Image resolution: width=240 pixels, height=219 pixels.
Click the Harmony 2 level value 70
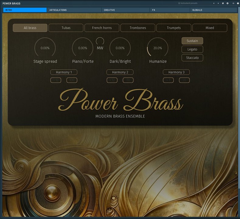tap(128, 80)
